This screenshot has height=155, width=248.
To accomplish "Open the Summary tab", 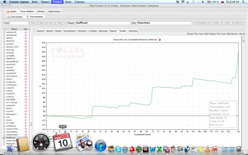I will coord(133,31).
